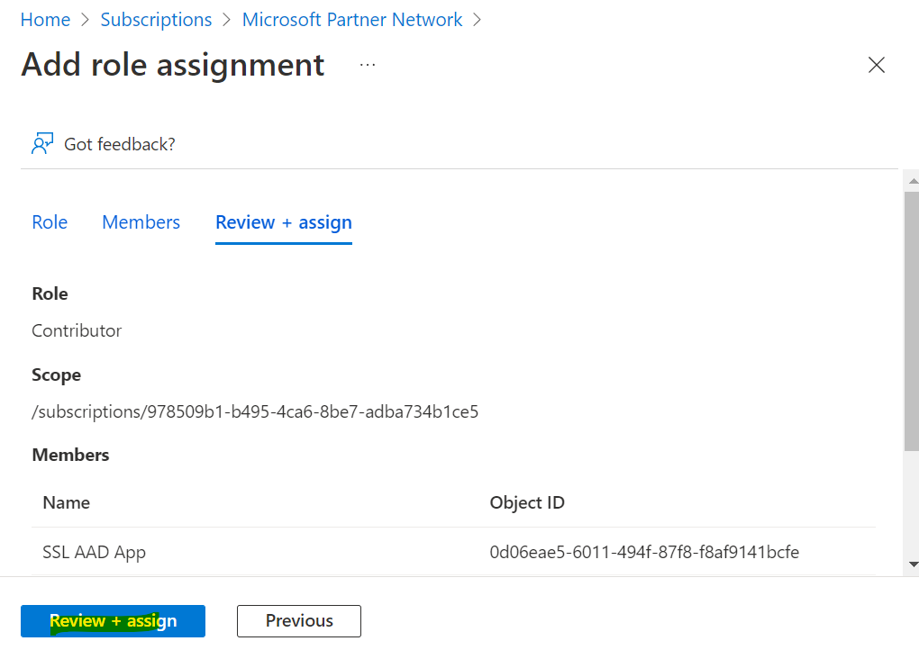Viewport: 919px width, 659px height.
Task: Click the chevron after Home breadcrumb
Action: click(x=86, y=20)
